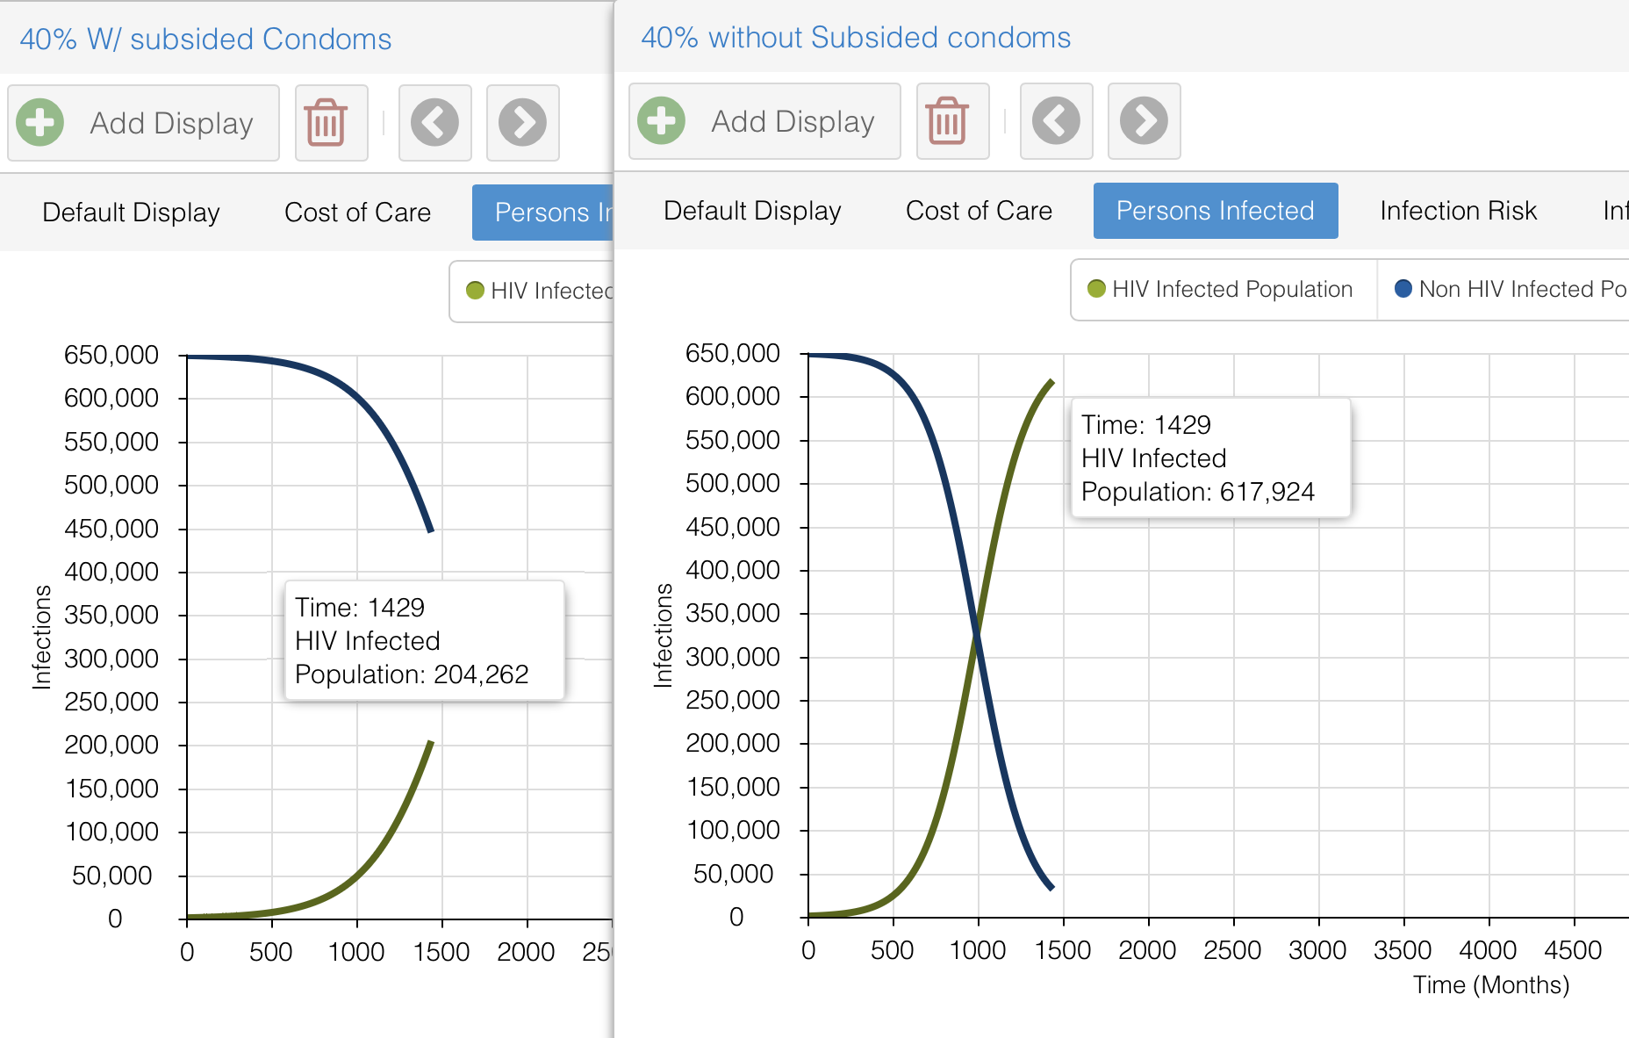
Task: Open Cost of Care tab in left panel
Action: (357, 213)
